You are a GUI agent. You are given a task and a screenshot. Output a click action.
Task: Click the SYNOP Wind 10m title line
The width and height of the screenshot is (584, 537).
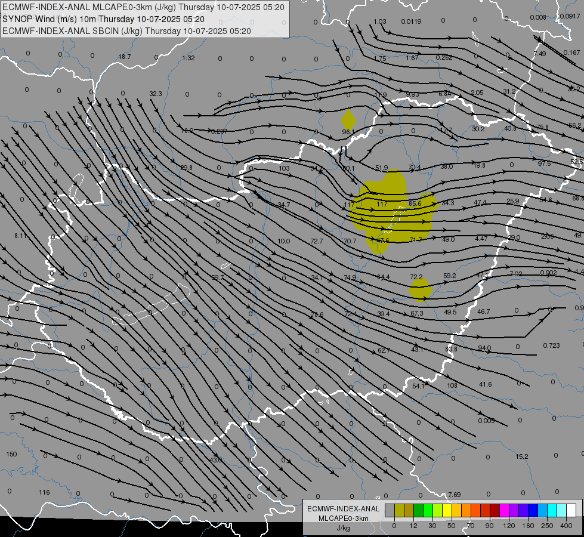[x=104, y=19]
